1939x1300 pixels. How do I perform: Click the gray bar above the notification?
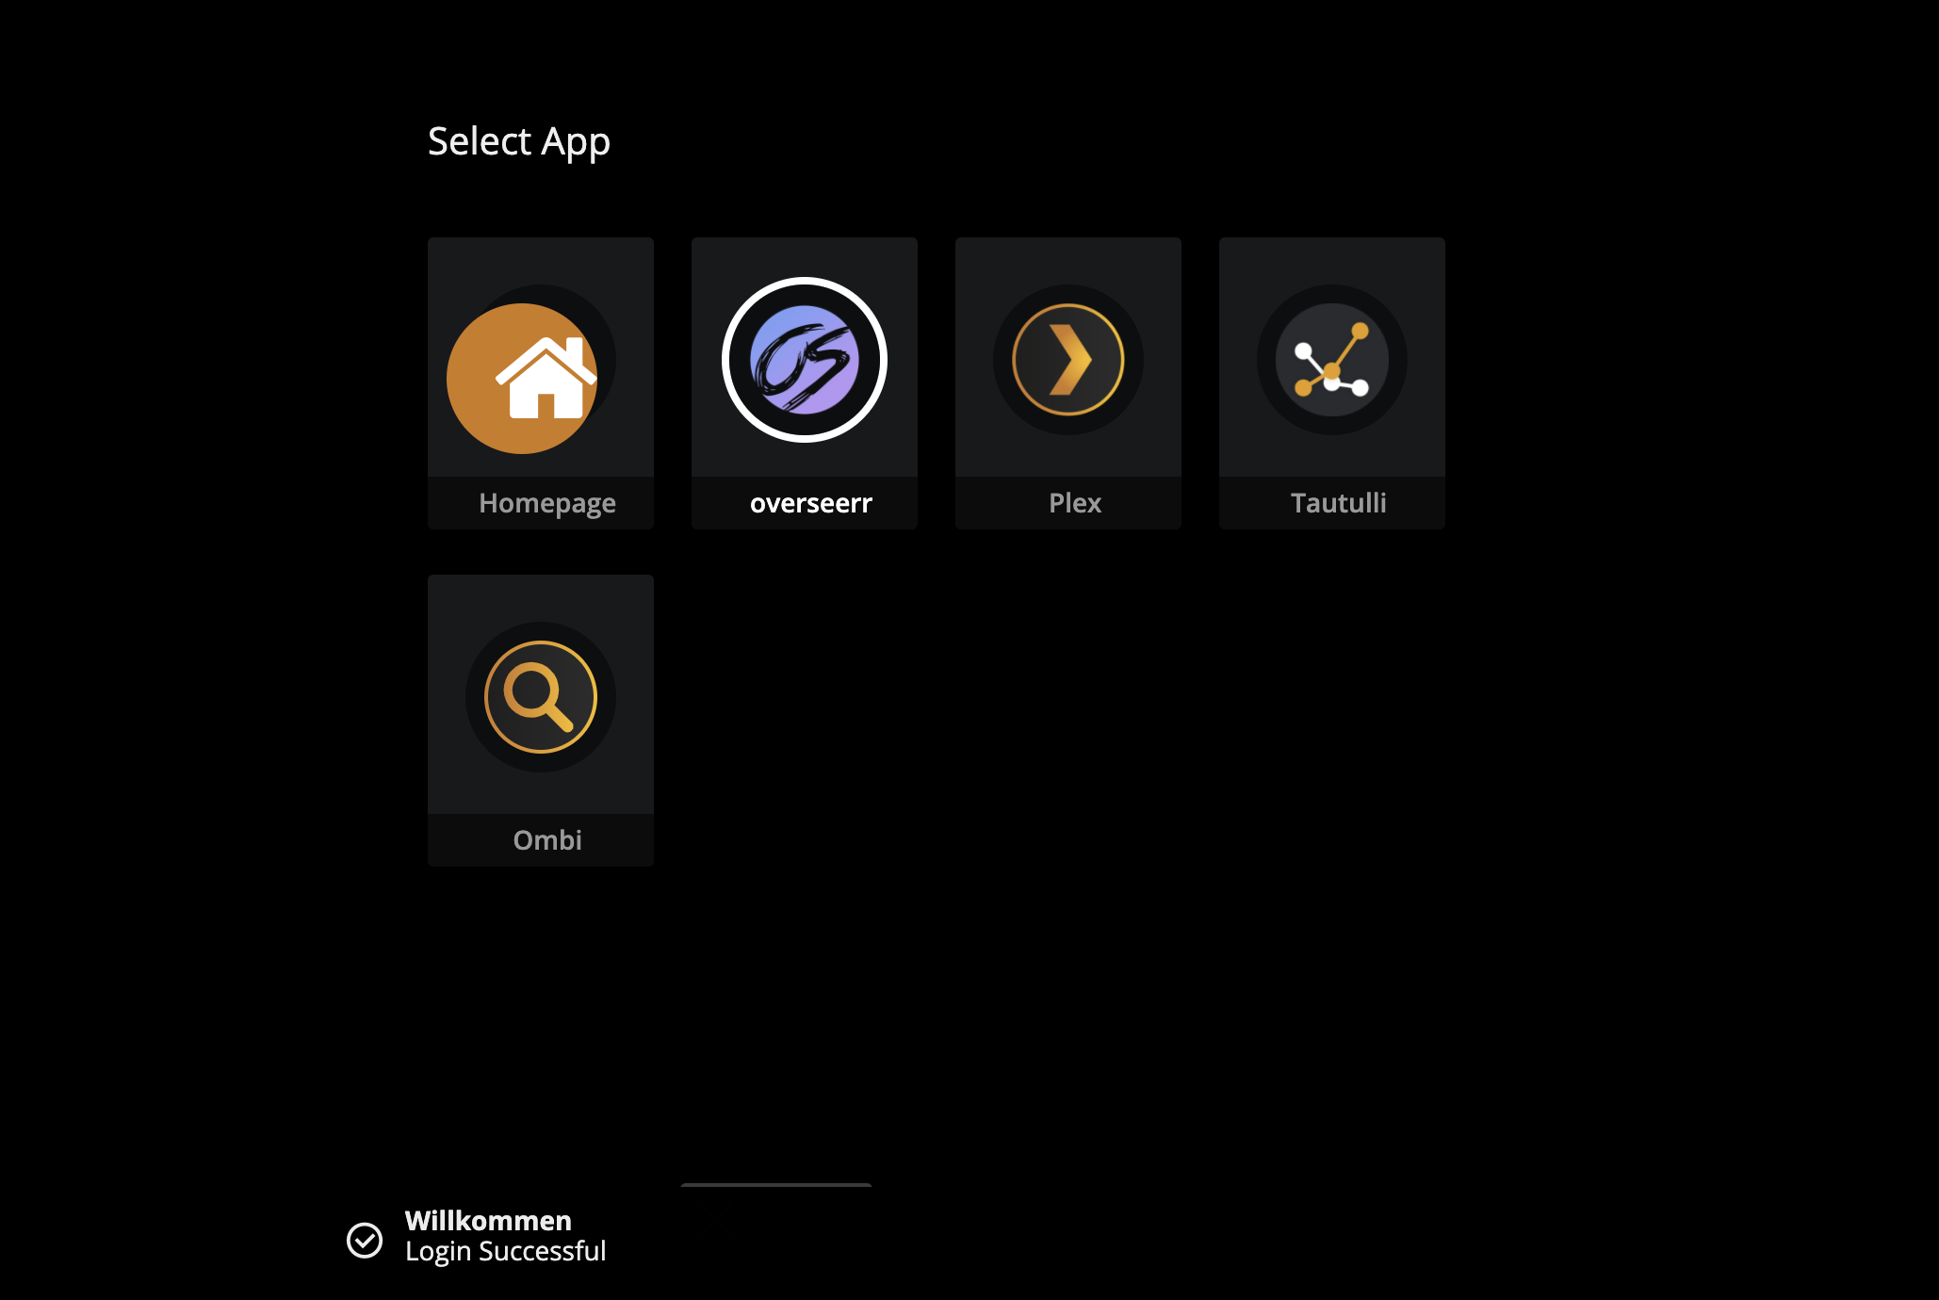click(x=776, y=1185)
